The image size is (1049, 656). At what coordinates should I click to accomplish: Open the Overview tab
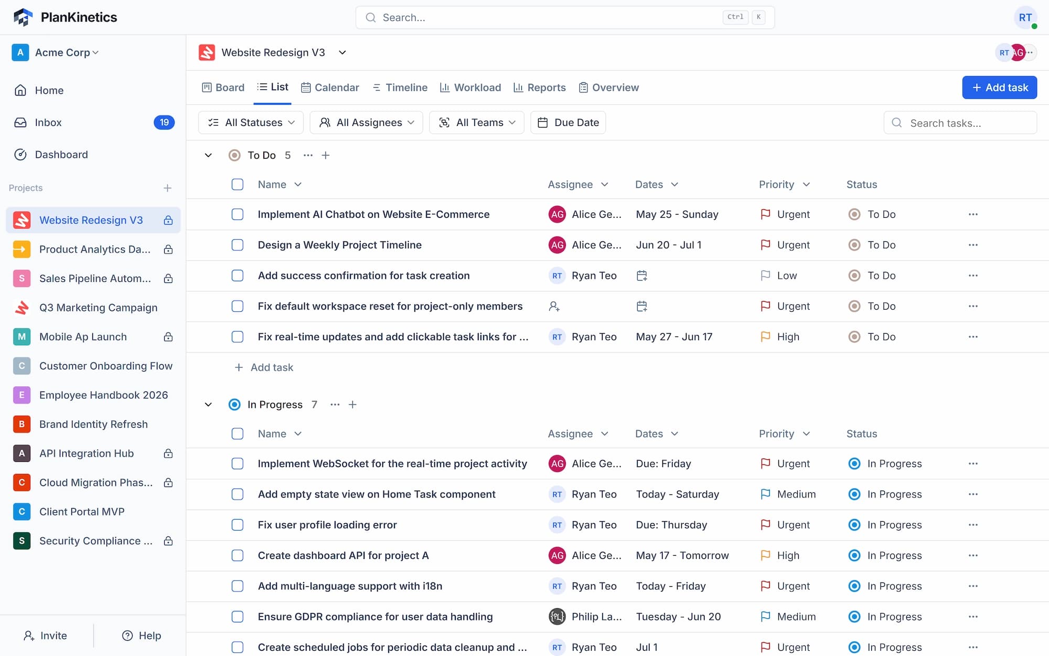pyautogui.click(x=608, y=88)
